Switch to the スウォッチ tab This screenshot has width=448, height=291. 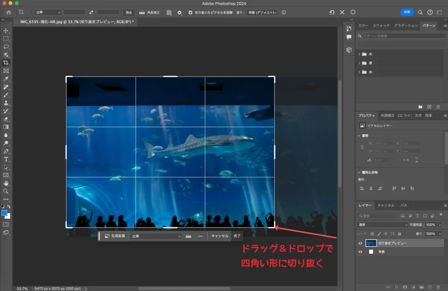click(381, 26)
